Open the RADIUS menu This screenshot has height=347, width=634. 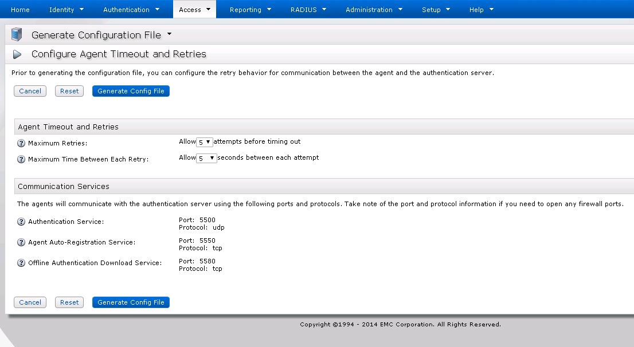[x=308, y=9]
